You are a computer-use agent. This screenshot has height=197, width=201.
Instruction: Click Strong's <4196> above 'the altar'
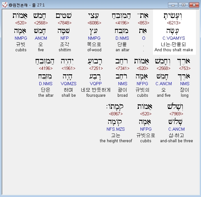pyautogui.click(x=46, y=68)
